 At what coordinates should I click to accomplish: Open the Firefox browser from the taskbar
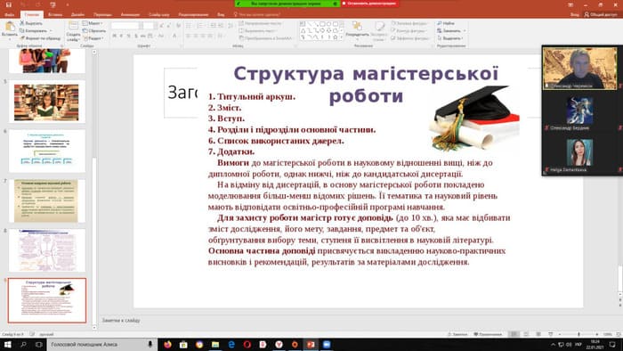tap(167, 345)
